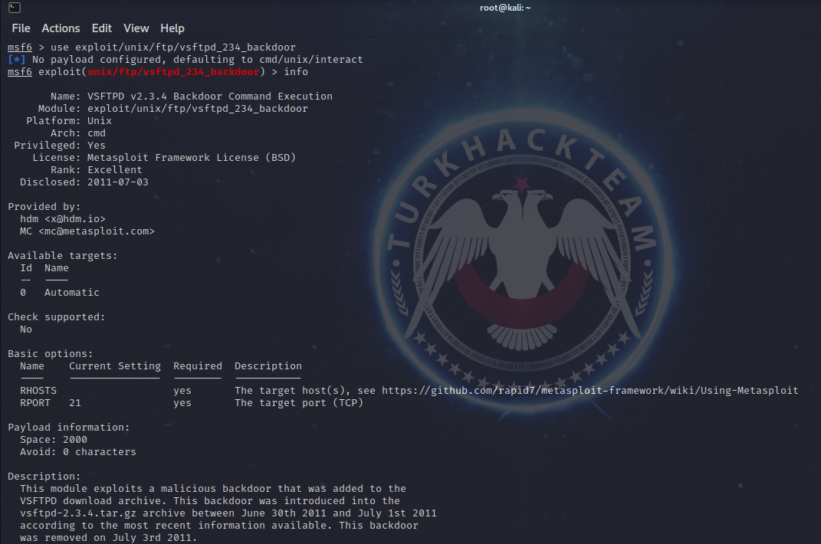Click the 'Required' column header
This screenshot has width=821, height=544.
pyautogui.click(x=198, y=366)
